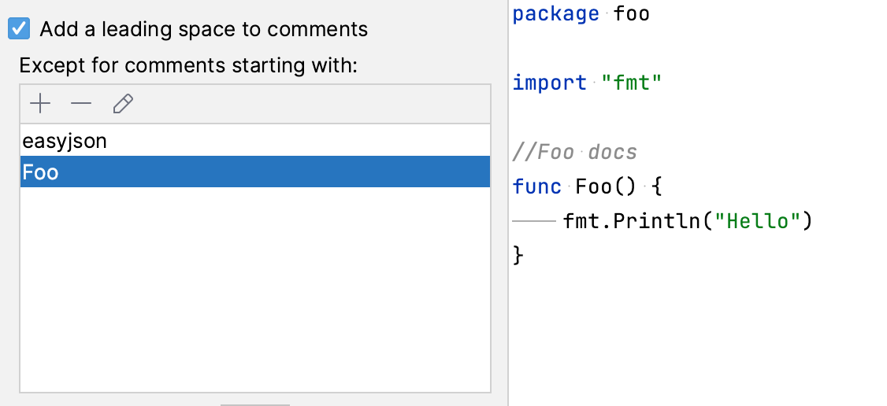
Task: Click the tab indent marker before fmt.Println
Action: coord(535,221)
